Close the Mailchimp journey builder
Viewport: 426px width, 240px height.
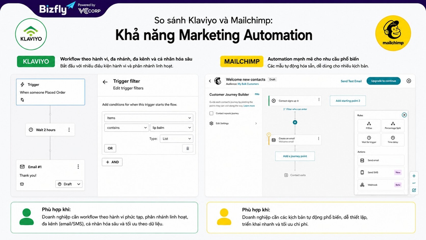[409, 81]
